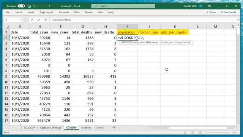The width and height of the screenshot is (243, 137).
Task: Open Customize Quick Access Toolbar dropdown
Action: 49,6
